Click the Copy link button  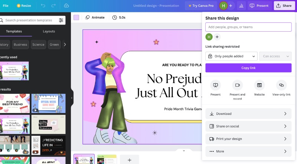pos(248,68)
